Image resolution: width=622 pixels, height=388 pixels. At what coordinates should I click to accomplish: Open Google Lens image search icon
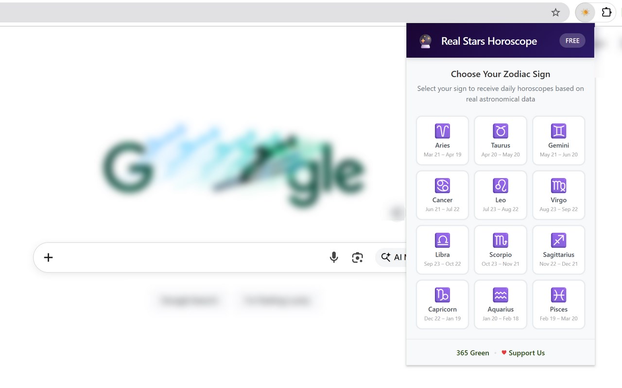pyautogui.click(x=358, y=258)
